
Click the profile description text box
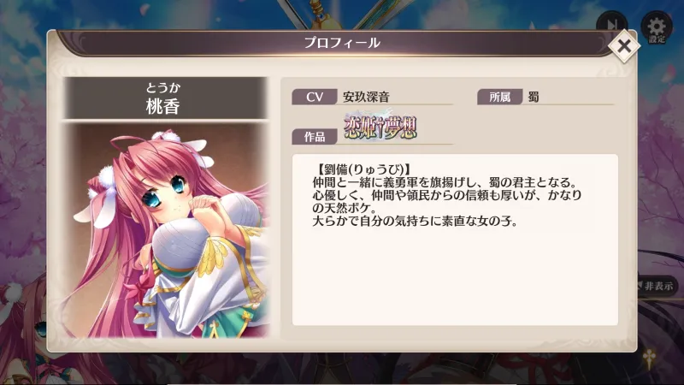point(455,240)
